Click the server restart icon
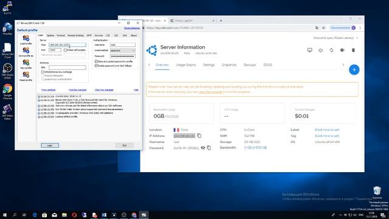The width and height of the screenshot is (389, 219). [331, 50]
